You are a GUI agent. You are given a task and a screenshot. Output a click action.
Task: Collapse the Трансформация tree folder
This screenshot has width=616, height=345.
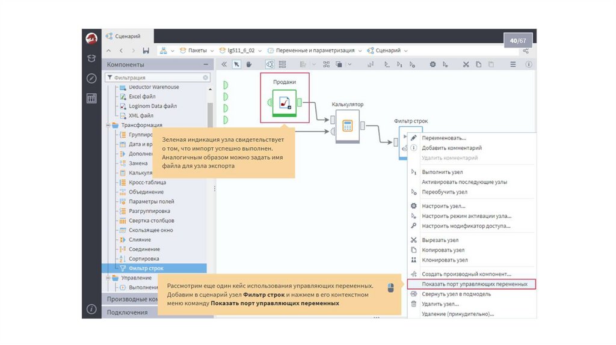pyautogui.click(x=108, y=125)
